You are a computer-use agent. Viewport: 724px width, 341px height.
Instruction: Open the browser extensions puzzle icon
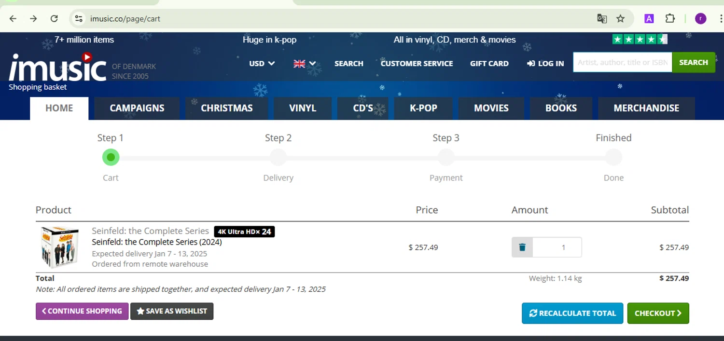pyautogui.click(x=670, y=19)
